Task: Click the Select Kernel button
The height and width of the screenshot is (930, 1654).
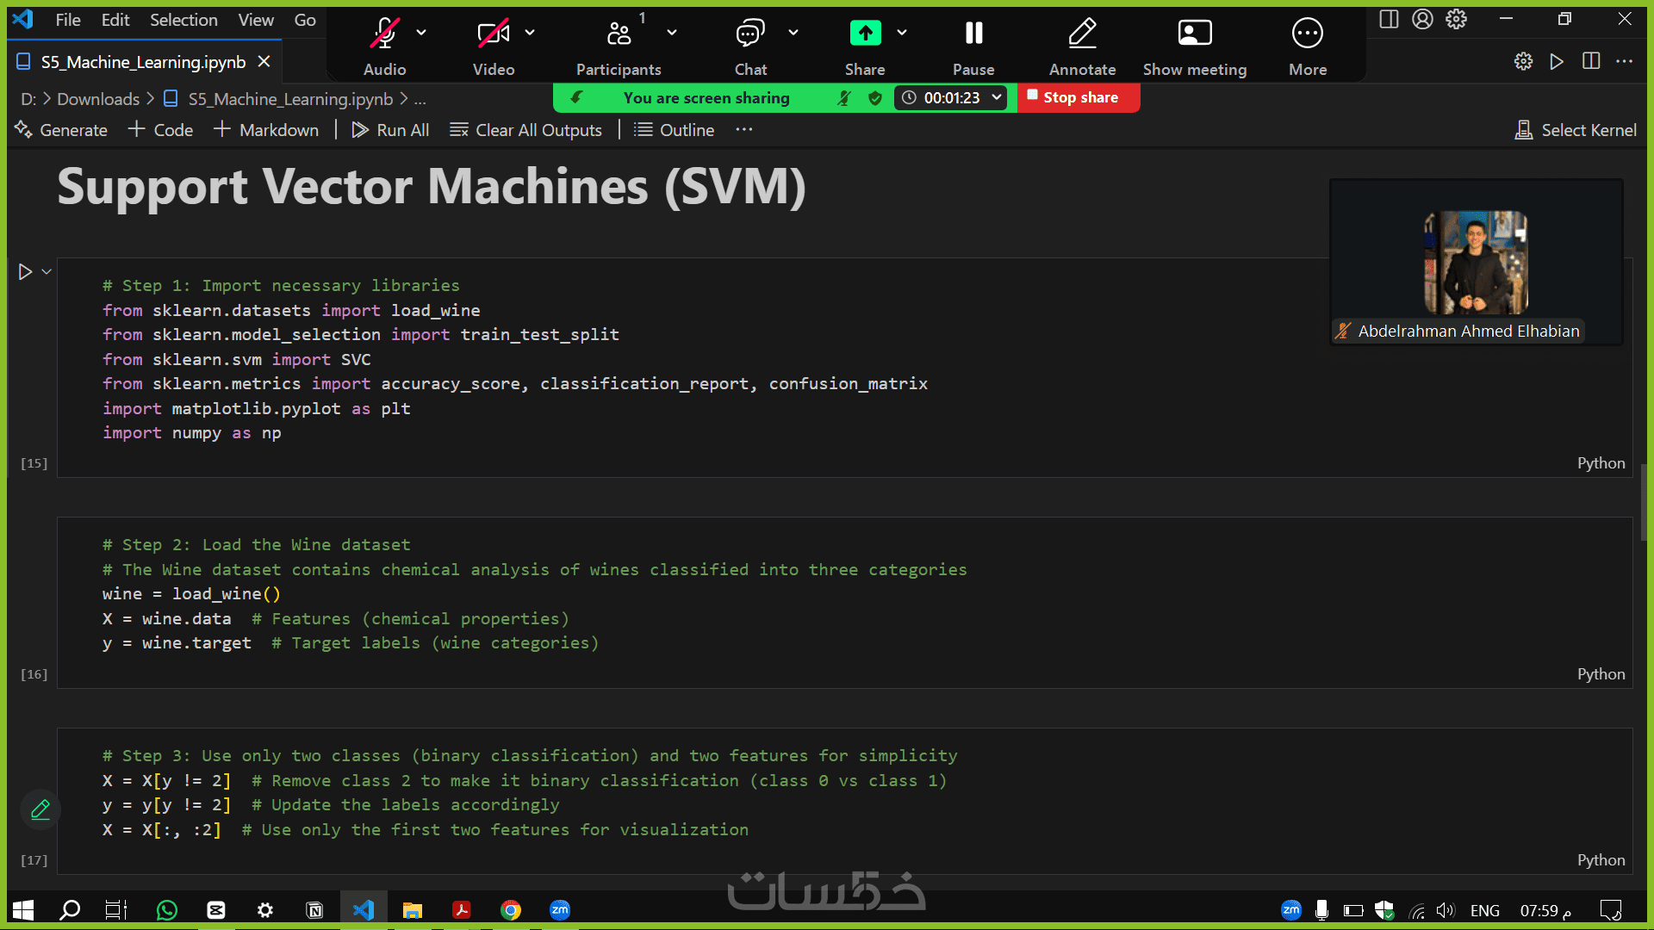Action: [x=1576, y=130]
